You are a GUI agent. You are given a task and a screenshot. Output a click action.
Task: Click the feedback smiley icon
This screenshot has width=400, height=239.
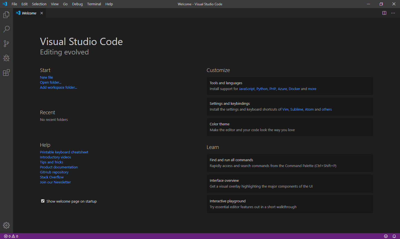pyautogui.click(x=386, y=236)
